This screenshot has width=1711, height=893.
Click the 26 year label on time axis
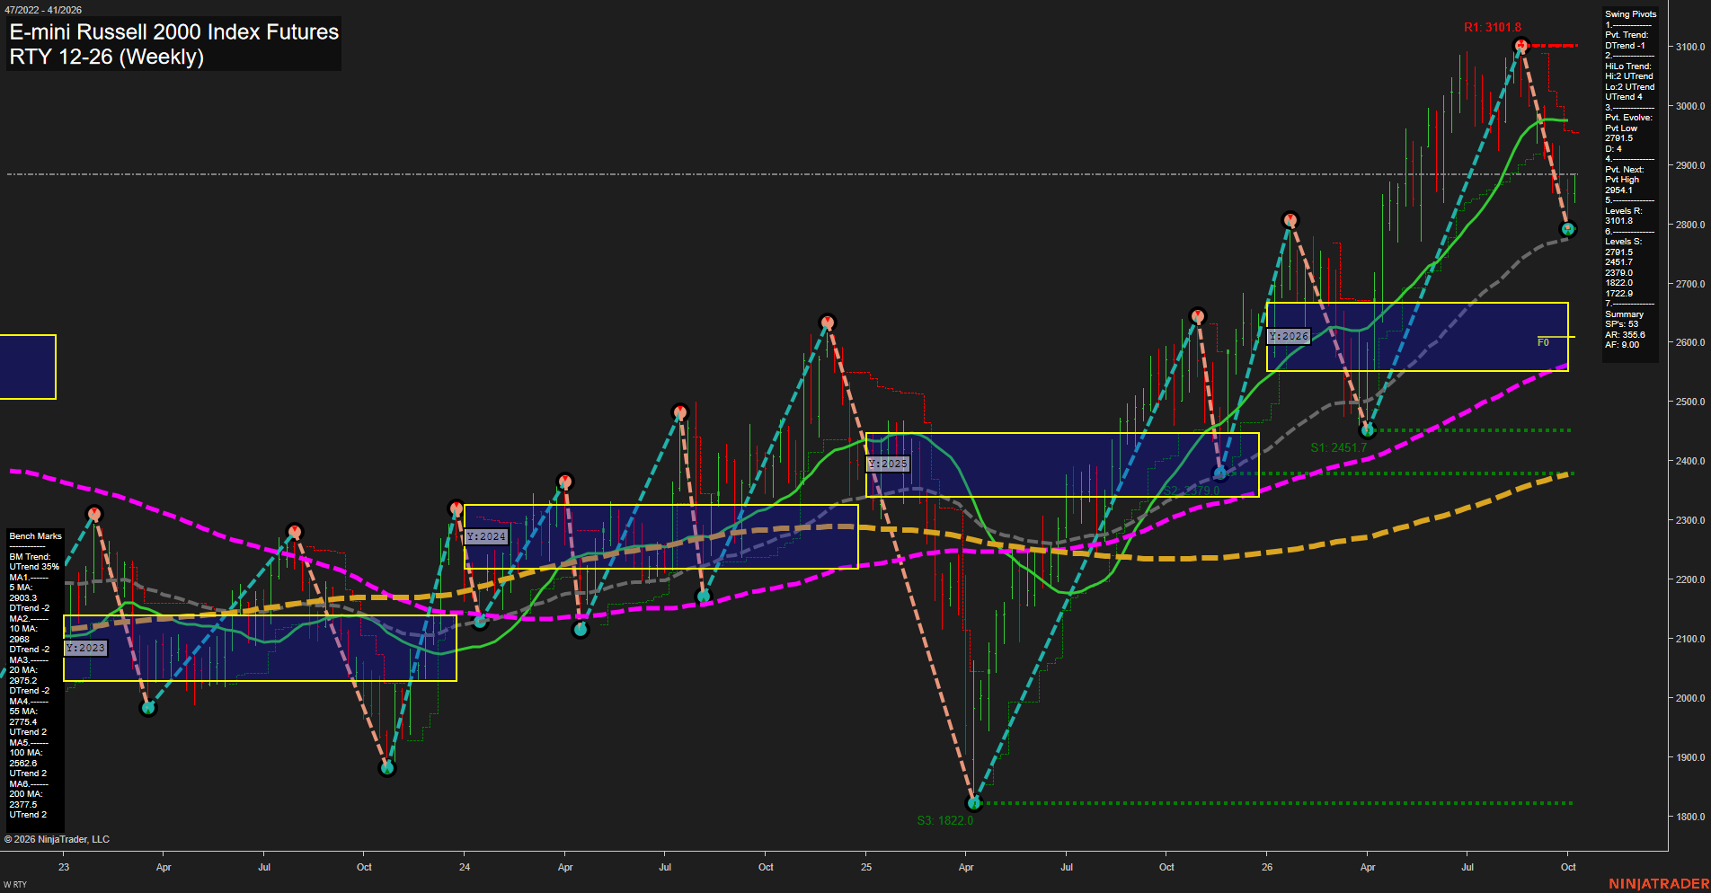(x=1267, y=867)
